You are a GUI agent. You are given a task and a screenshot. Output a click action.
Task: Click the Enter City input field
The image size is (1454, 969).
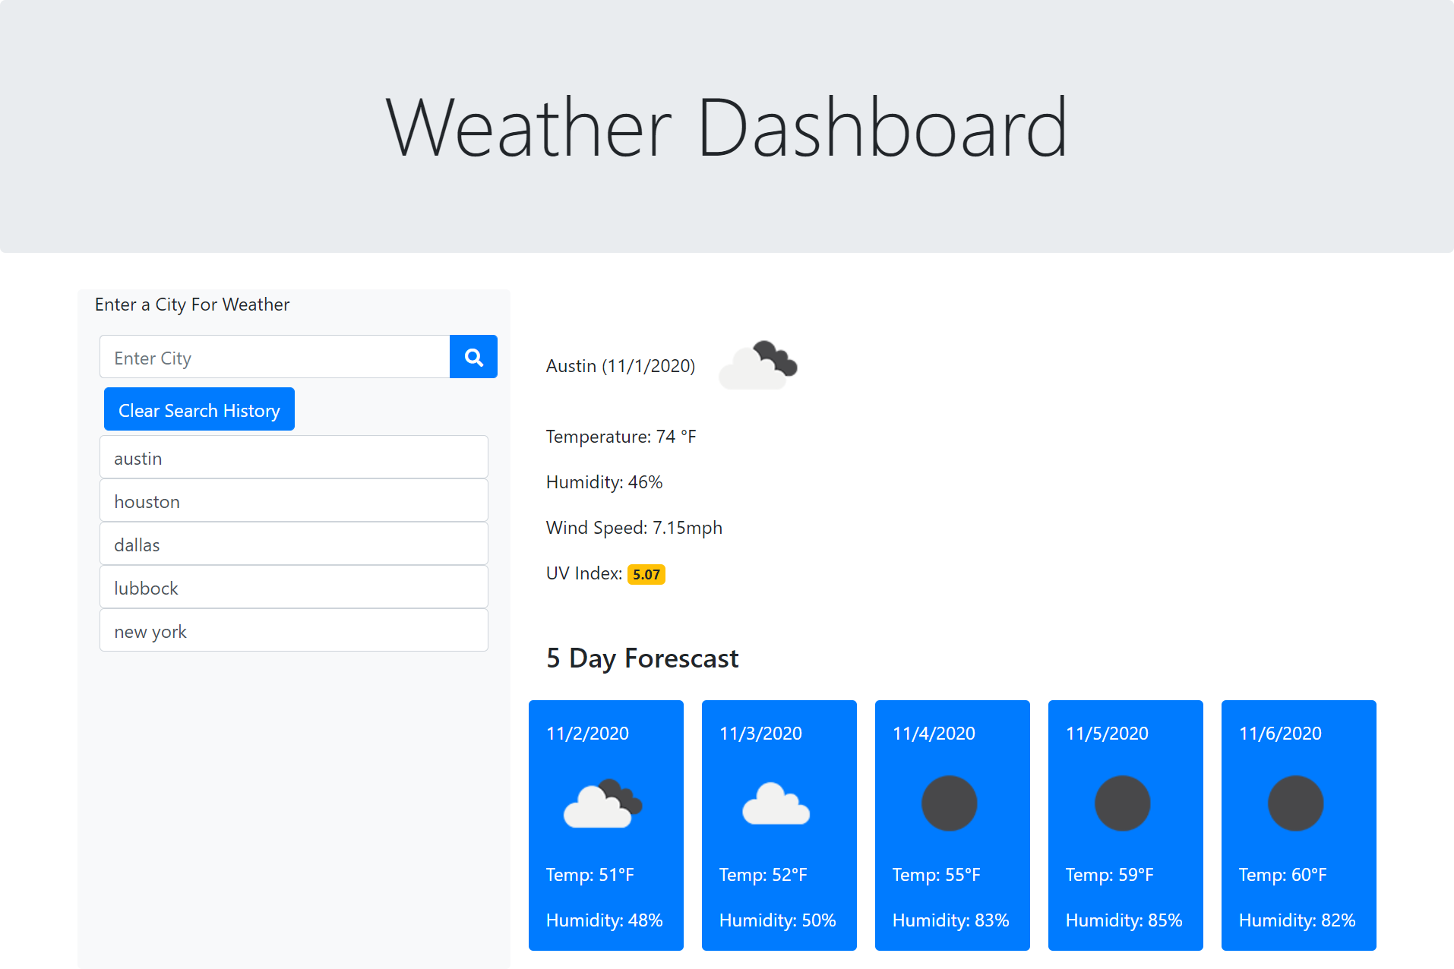pos(273,356)
